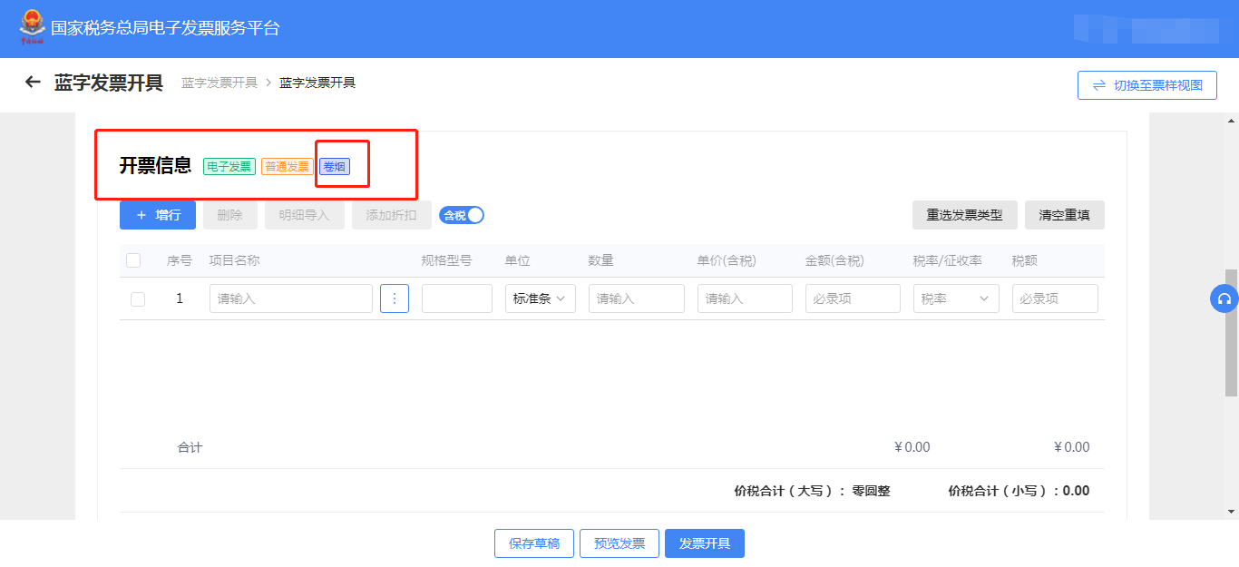Click the 合计 row label
This screenshot has height=567, width=1239.
190,447
